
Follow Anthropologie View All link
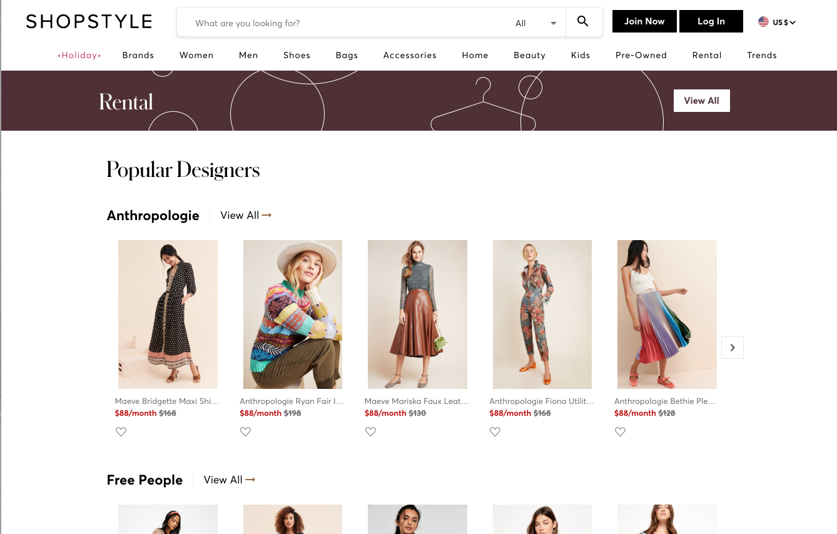pos(246,215)
